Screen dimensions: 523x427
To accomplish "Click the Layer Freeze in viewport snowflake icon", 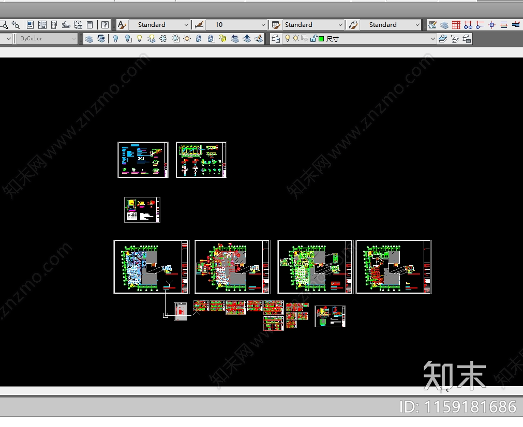I will pos(175,39).
